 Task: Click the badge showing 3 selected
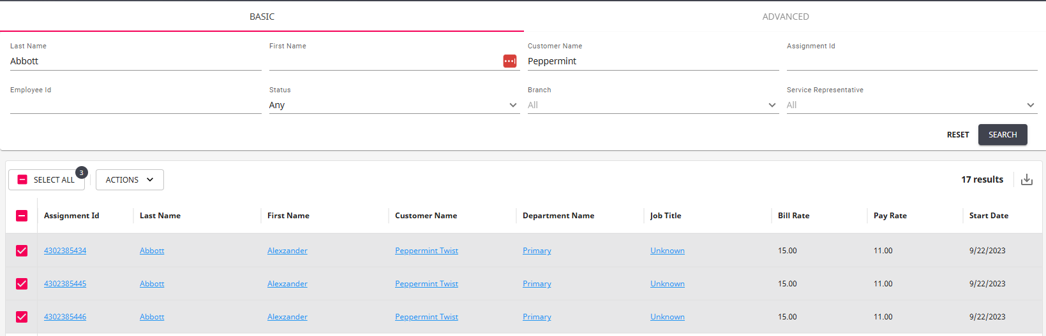pos(81,172)
